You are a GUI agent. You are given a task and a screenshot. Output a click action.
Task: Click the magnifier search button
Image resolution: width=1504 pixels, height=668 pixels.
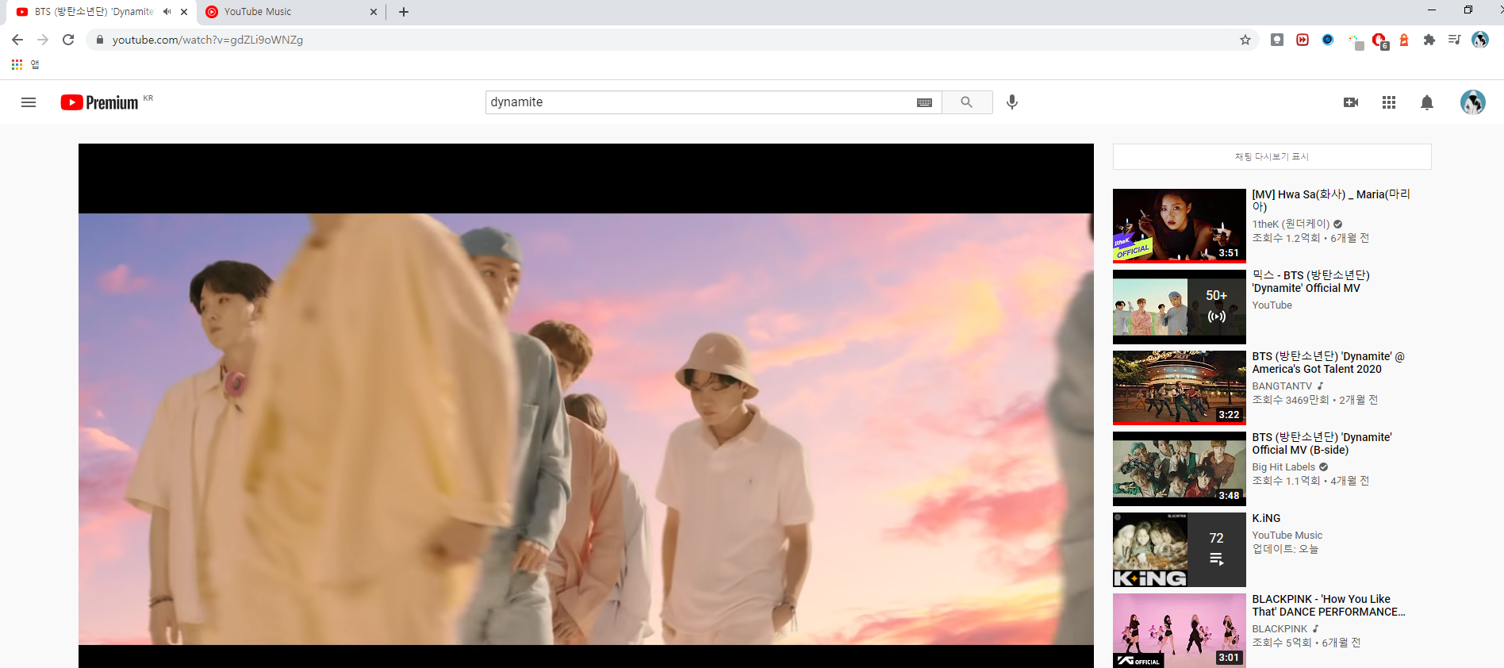(966, 102)
